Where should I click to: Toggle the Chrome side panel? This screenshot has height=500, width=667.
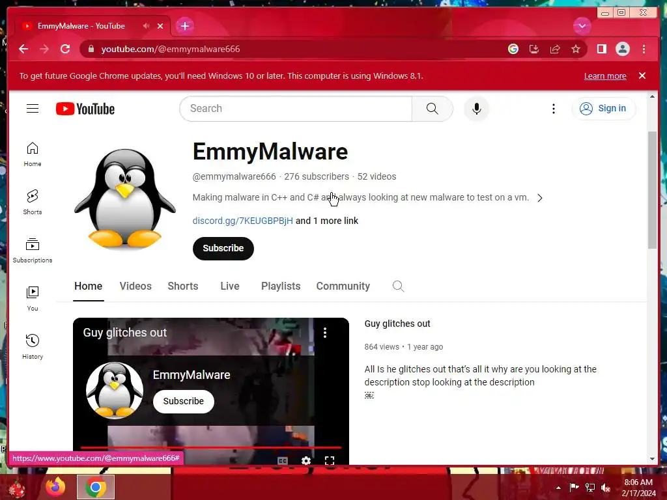(601, 49)
